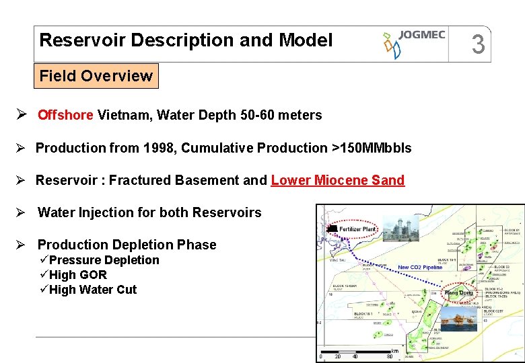The image size is (525, 363).
Task: Click "Water Injection for both Reservoirs" text
Action: (149, 212)
